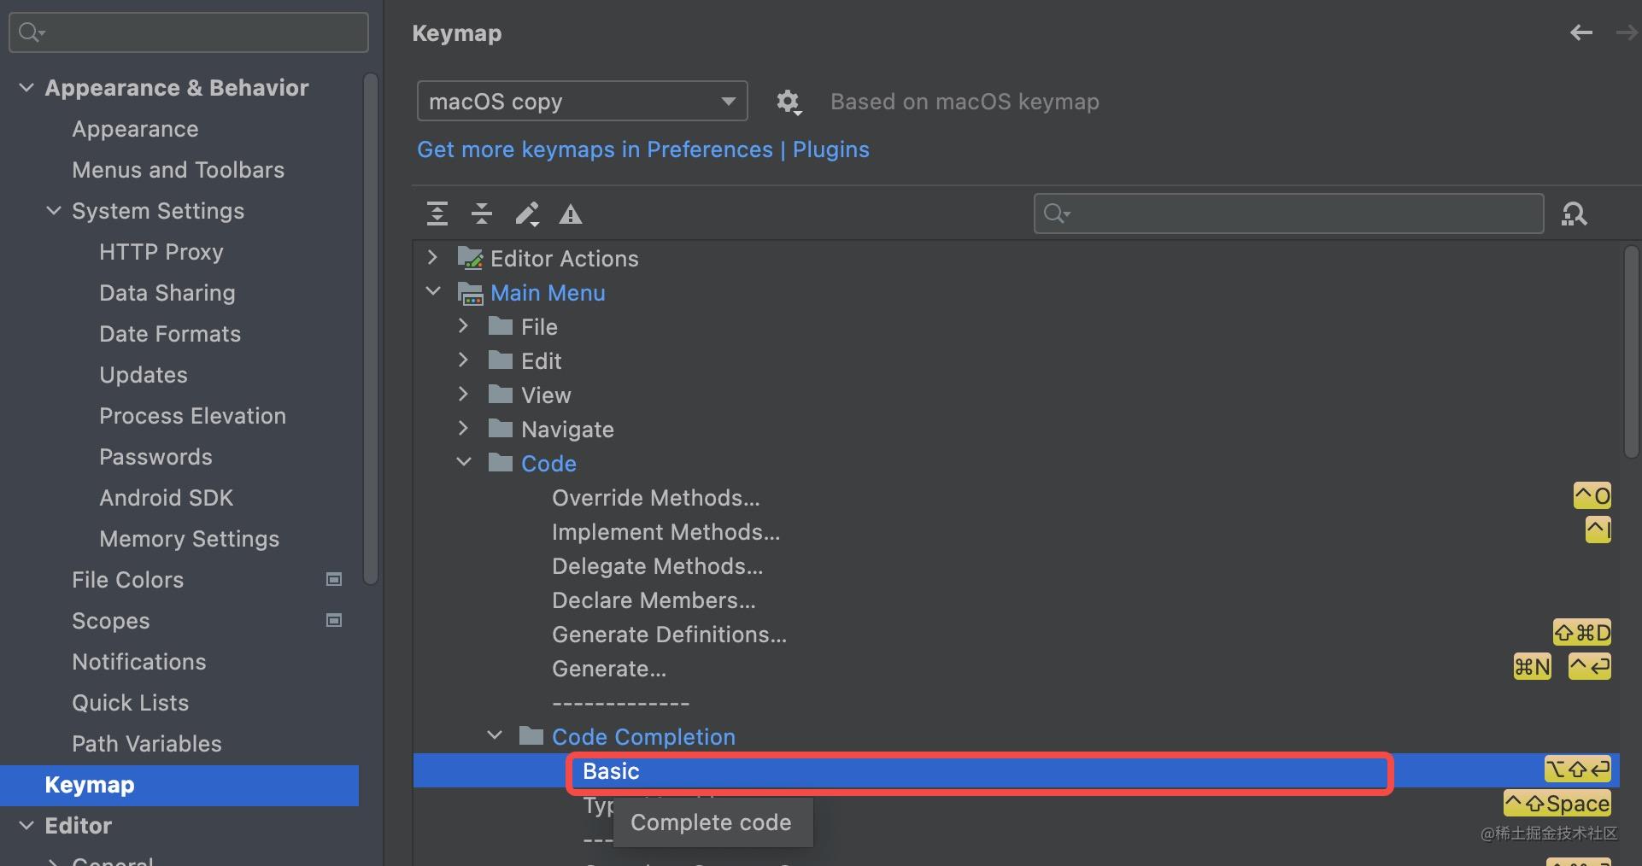The height and width of the screenshot is (866, 1642).
Task: Expand the View menu group
Action: (x=463, y=394)
